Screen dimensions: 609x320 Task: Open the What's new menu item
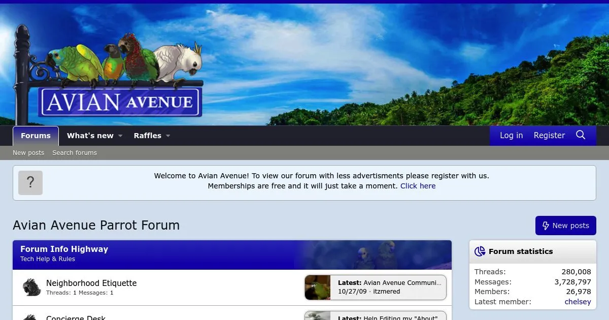pyautogui.click(x=90, y=136)
